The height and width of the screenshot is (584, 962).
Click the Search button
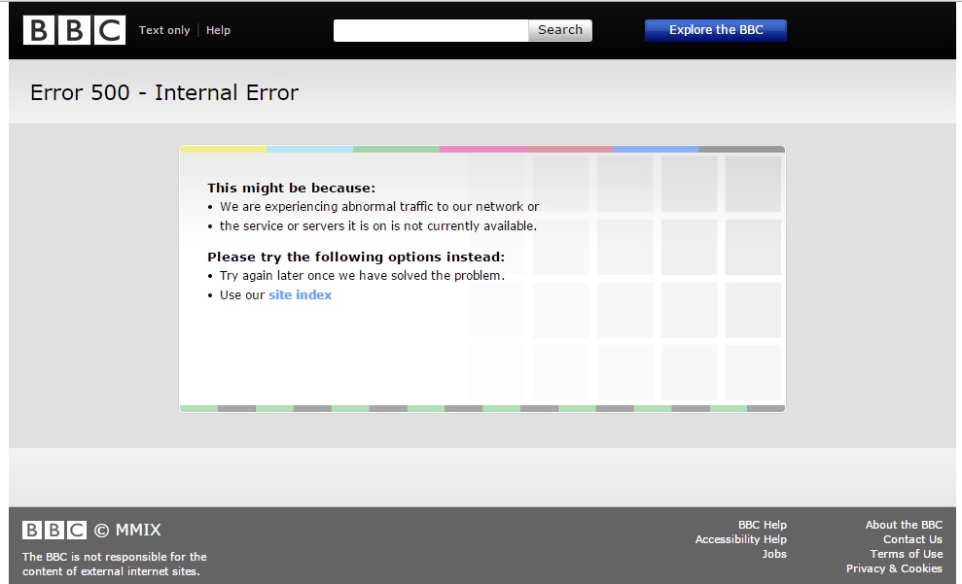(560, 30)
